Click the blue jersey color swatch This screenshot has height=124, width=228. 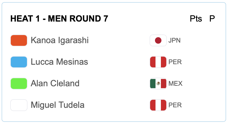[x=19, y=62]
